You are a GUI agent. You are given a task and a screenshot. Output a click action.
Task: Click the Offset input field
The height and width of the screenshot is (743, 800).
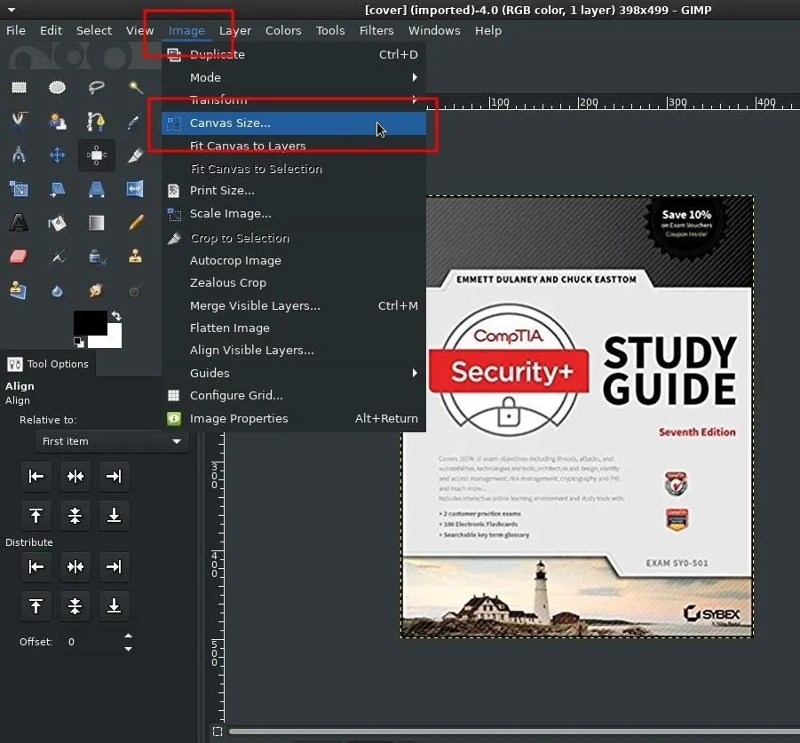click(91, 642)
